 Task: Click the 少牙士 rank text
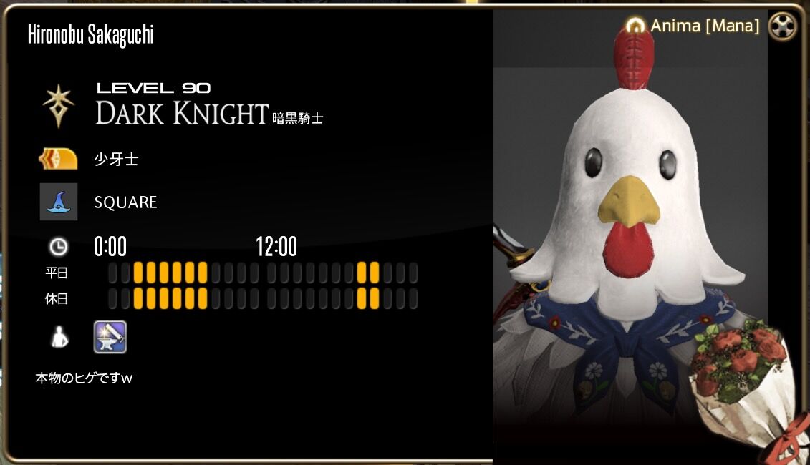(x=116, y=159)
